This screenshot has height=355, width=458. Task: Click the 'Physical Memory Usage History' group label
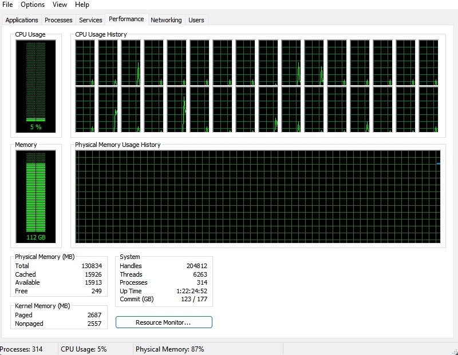pos(118,145)
